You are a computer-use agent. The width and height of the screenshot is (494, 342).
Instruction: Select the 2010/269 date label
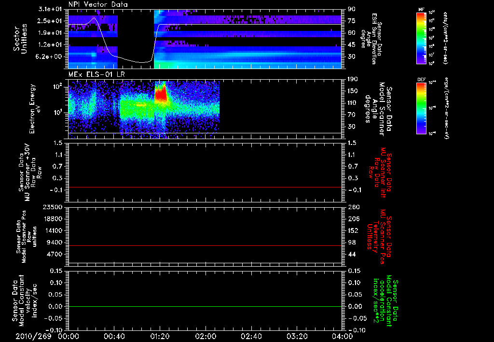coord(33,336)
